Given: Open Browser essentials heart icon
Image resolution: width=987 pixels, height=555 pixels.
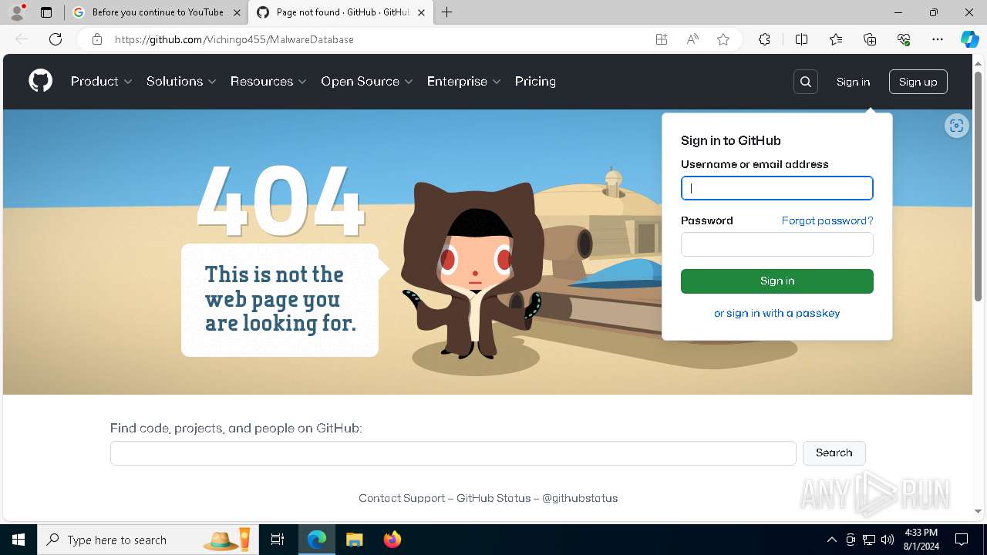Looking at the screenshot, I should point(904,39).
